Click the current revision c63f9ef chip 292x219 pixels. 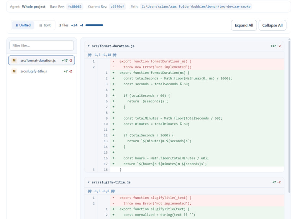(117, 6)
